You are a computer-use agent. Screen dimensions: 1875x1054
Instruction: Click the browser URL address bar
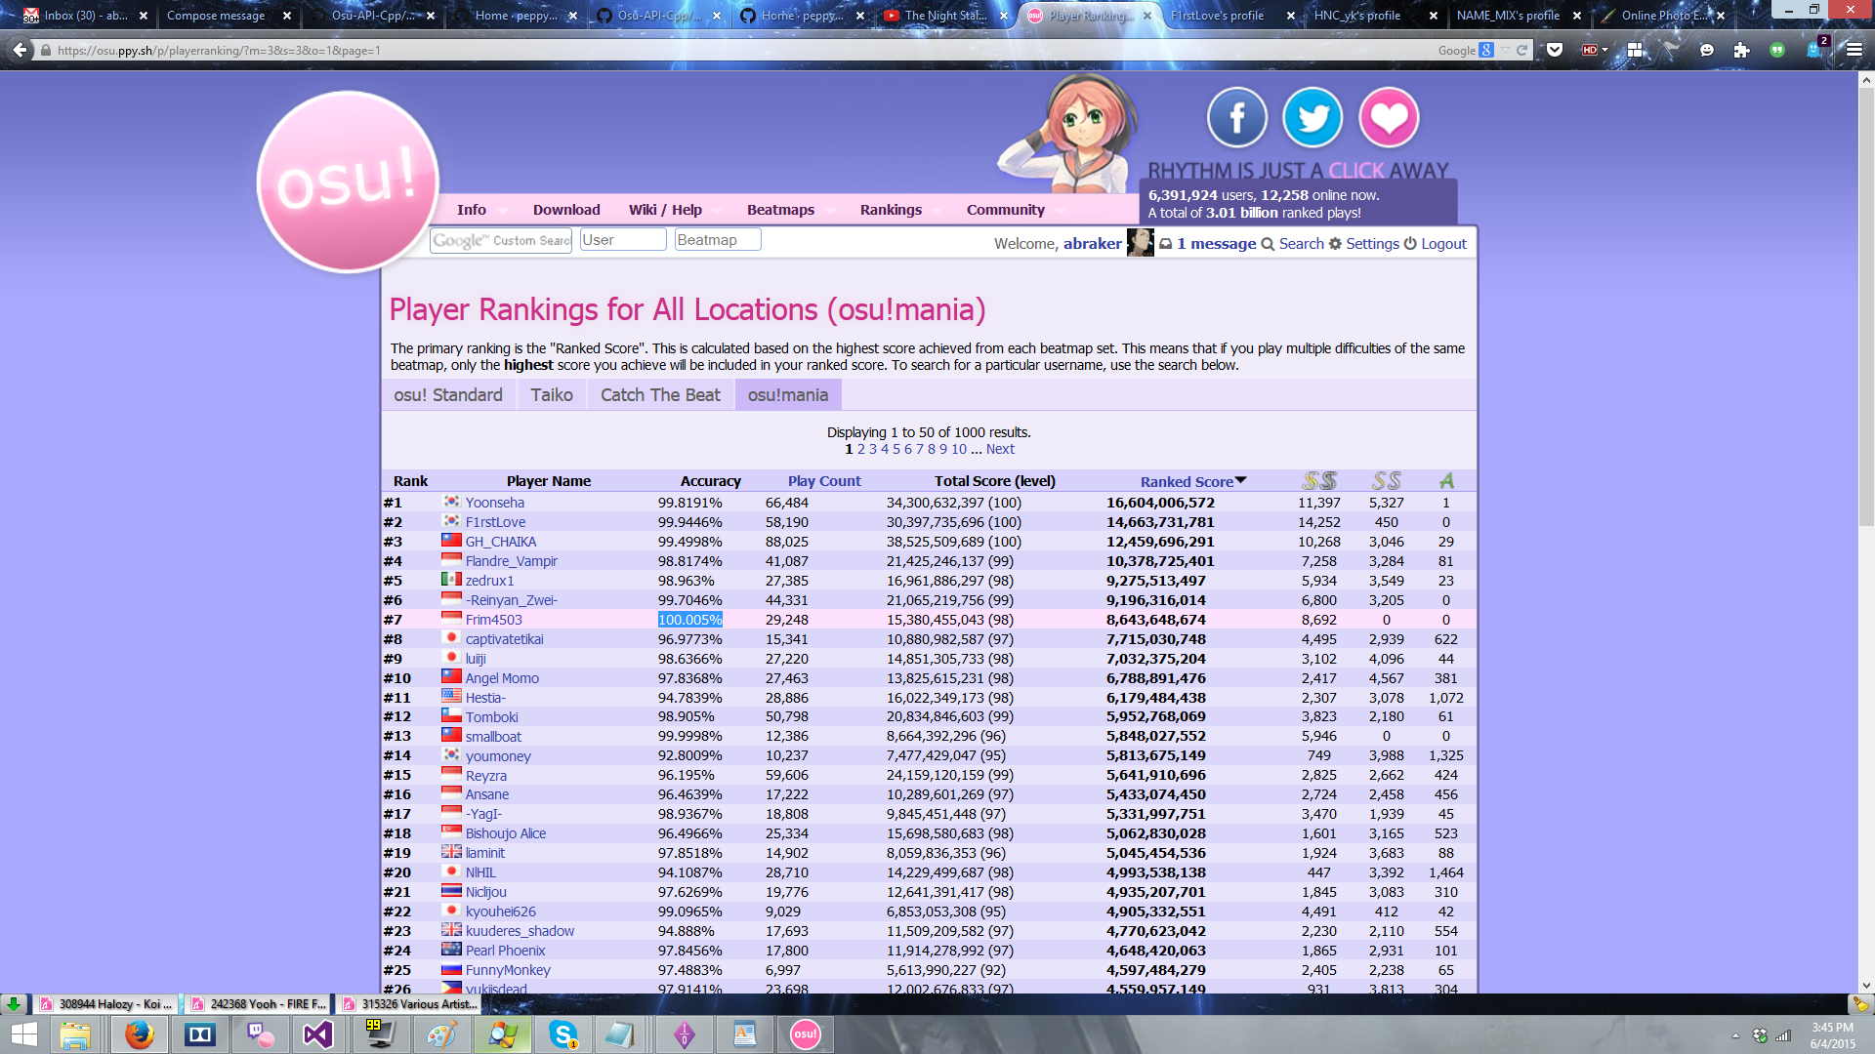pyautogui.click(x=732, y=50)
